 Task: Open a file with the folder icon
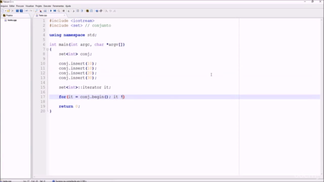(x=9, y=11)
